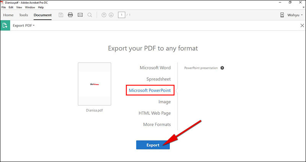Switch to the Home tab

coord(8,15)
